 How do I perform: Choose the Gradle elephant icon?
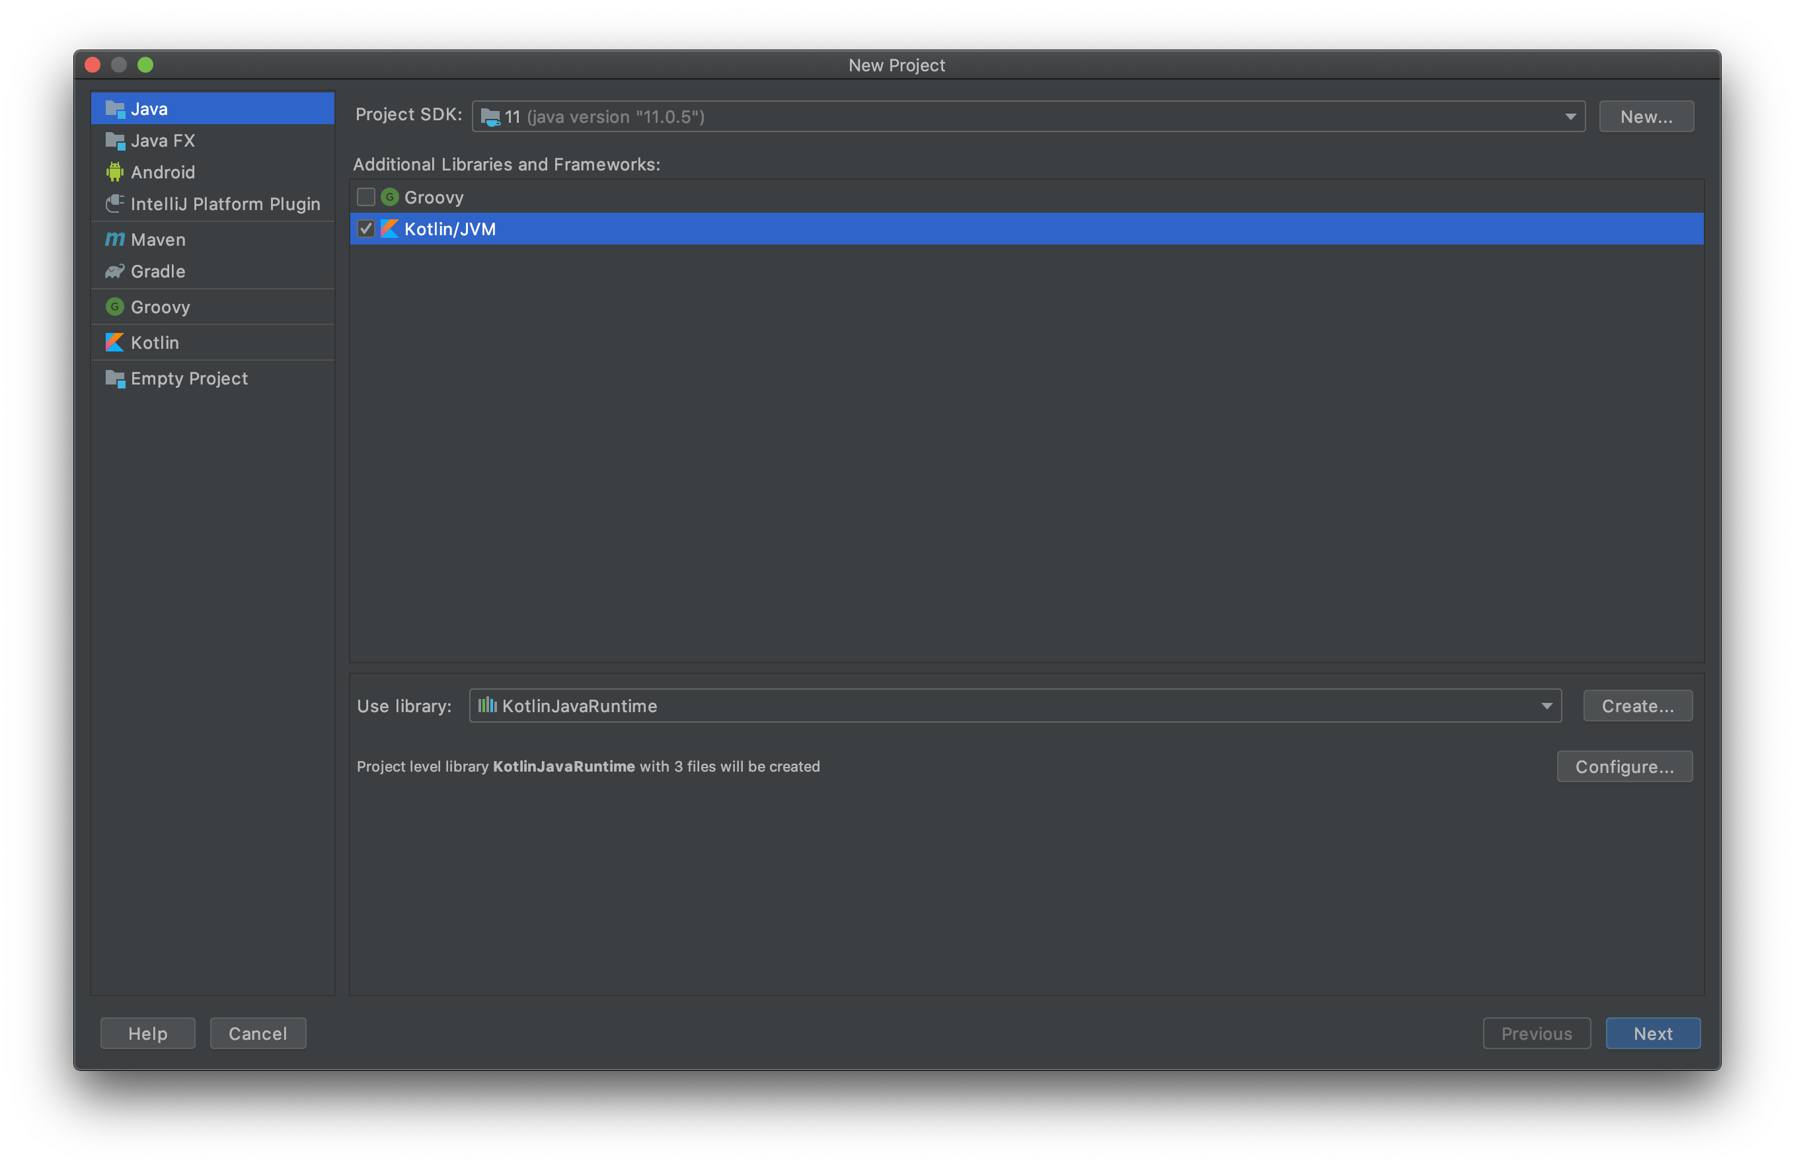(x=114, y=272)
